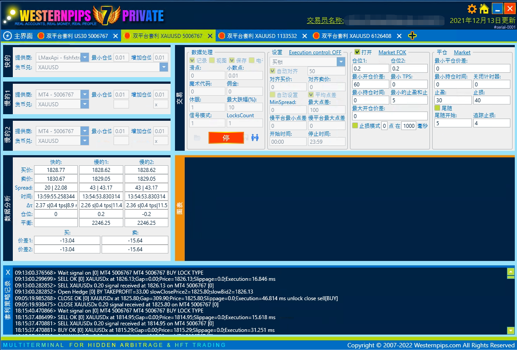
Task: Toggle the 平均点差 checkbox
Action: click(311, 95)
